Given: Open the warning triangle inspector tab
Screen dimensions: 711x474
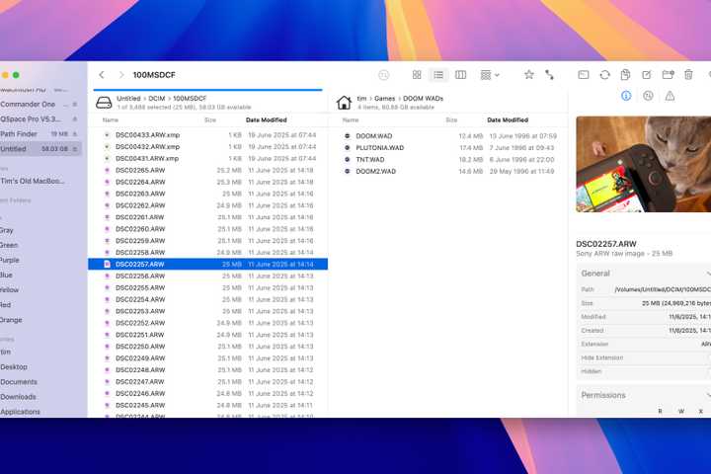Looking at the screenshot, I should [x=670, y=96].
